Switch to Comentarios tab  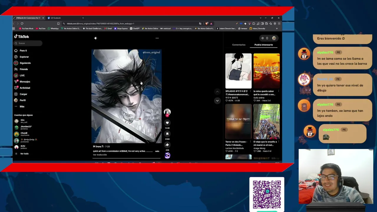coord(239,45)
